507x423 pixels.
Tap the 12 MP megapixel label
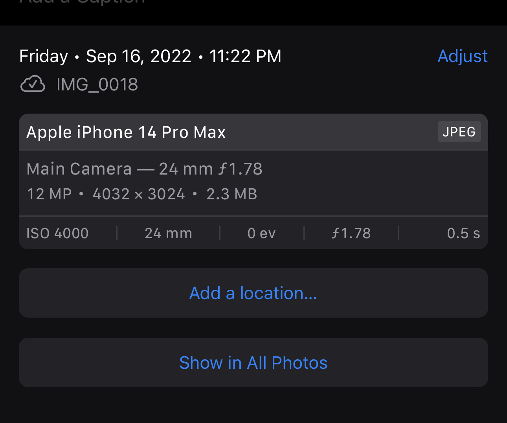(x=49, y=194)
